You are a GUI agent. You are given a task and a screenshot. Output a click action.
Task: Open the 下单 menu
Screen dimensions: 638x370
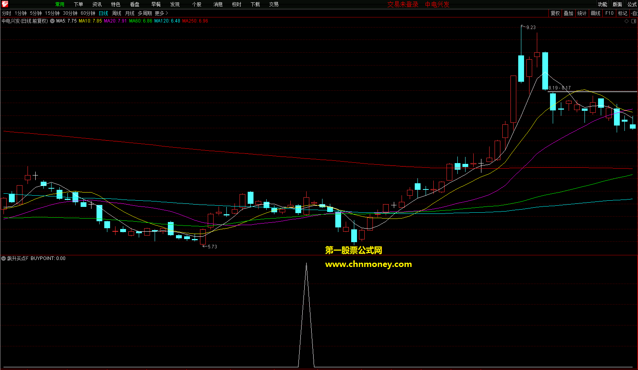78,4
